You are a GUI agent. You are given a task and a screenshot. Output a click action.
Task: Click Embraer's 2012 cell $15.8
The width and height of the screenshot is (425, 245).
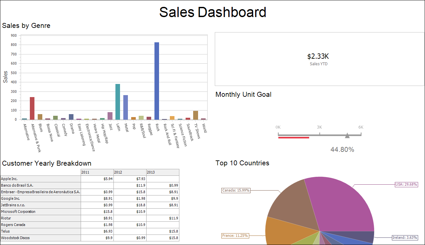tap(130, 192)
